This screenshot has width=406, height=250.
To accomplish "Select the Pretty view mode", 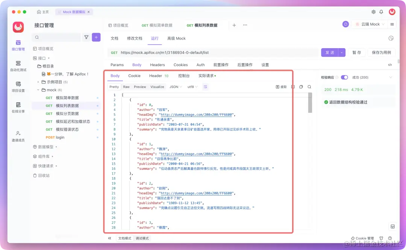I will pyautogui.click(x=114, y=87).
